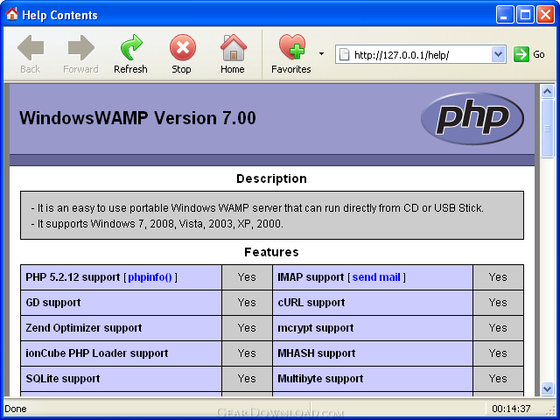Click the Forward arrow icon
Image resolution: width=560 pixels, height=420 pixels.
[81, 47]
